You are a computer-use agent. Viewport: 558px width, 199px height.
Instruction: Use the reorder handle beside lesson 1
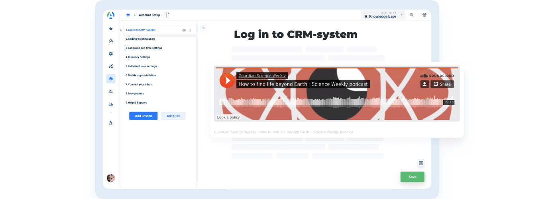click(121, 30)
